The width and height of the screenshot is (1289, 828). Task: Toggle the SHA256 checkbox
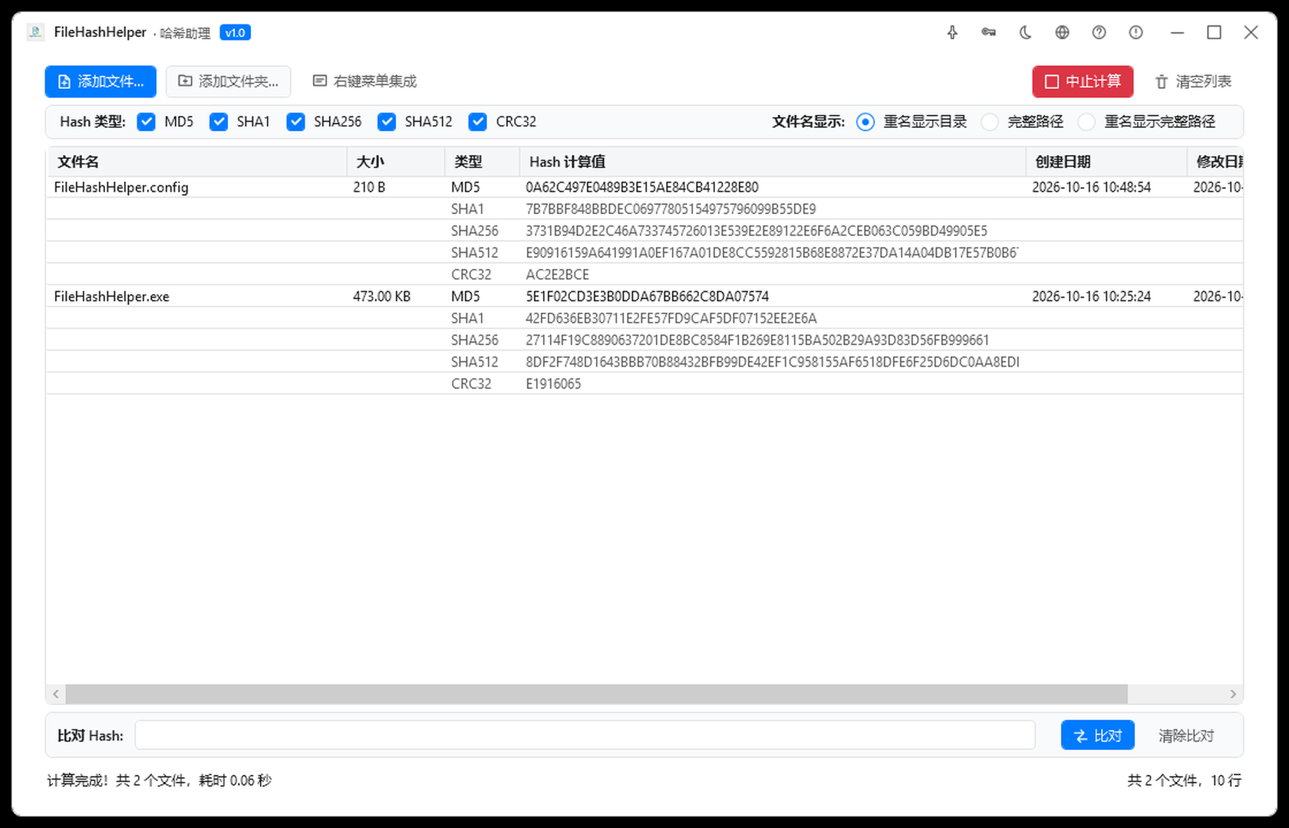295,122
